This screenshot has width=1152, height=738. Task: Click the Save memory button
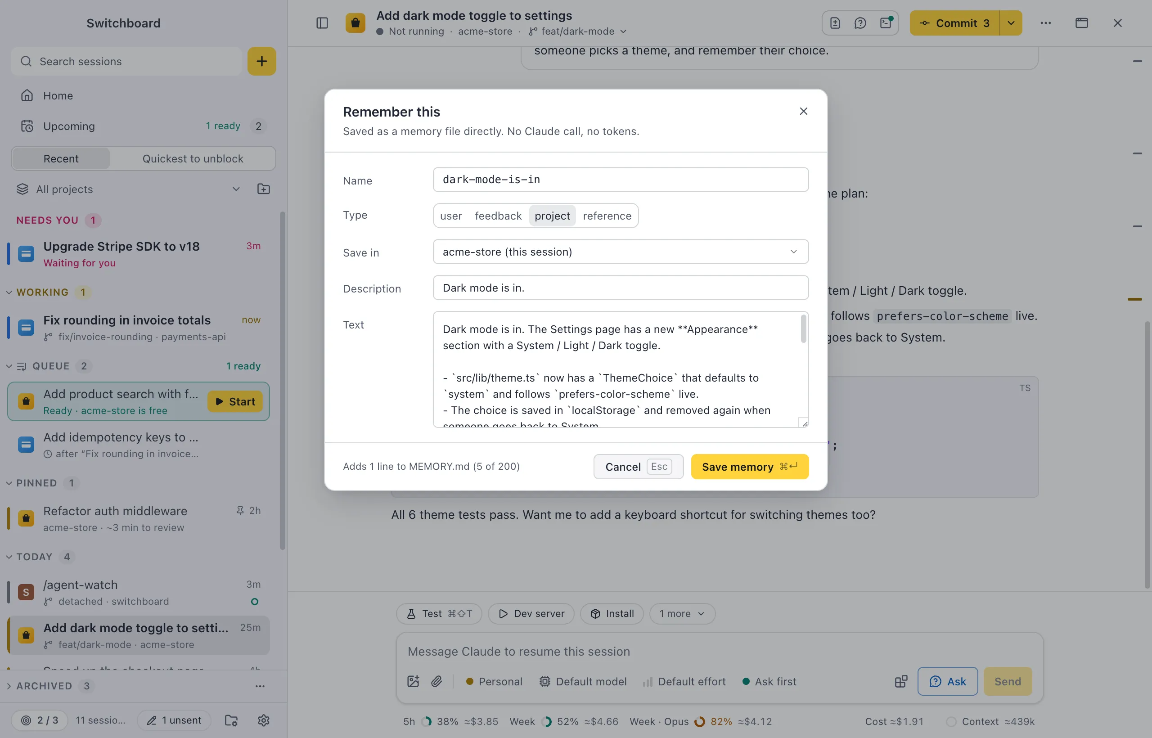pos(749,467)
